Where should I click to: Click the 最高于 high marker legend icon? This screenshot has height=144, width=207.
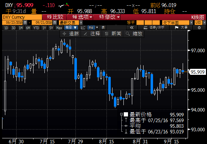pyautogui.click(x=126, y=120)
